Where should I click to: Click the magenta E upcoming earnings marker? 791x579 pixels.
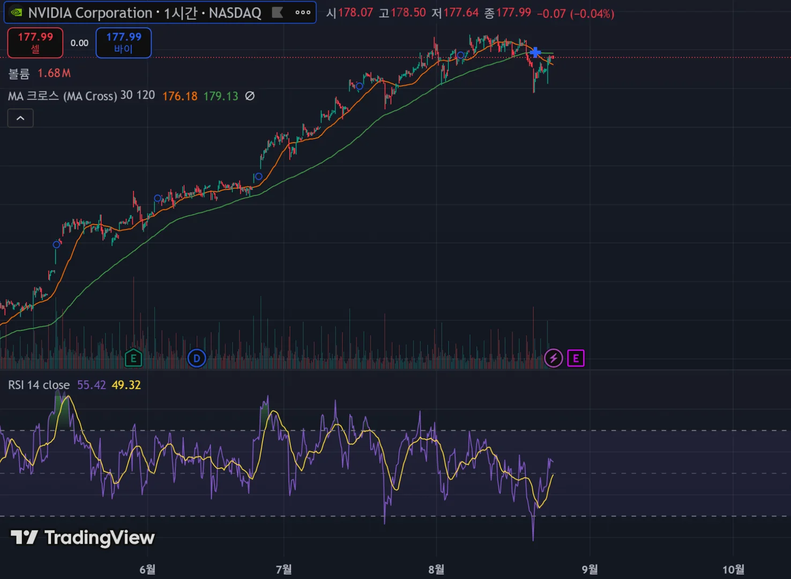point(576,358)
